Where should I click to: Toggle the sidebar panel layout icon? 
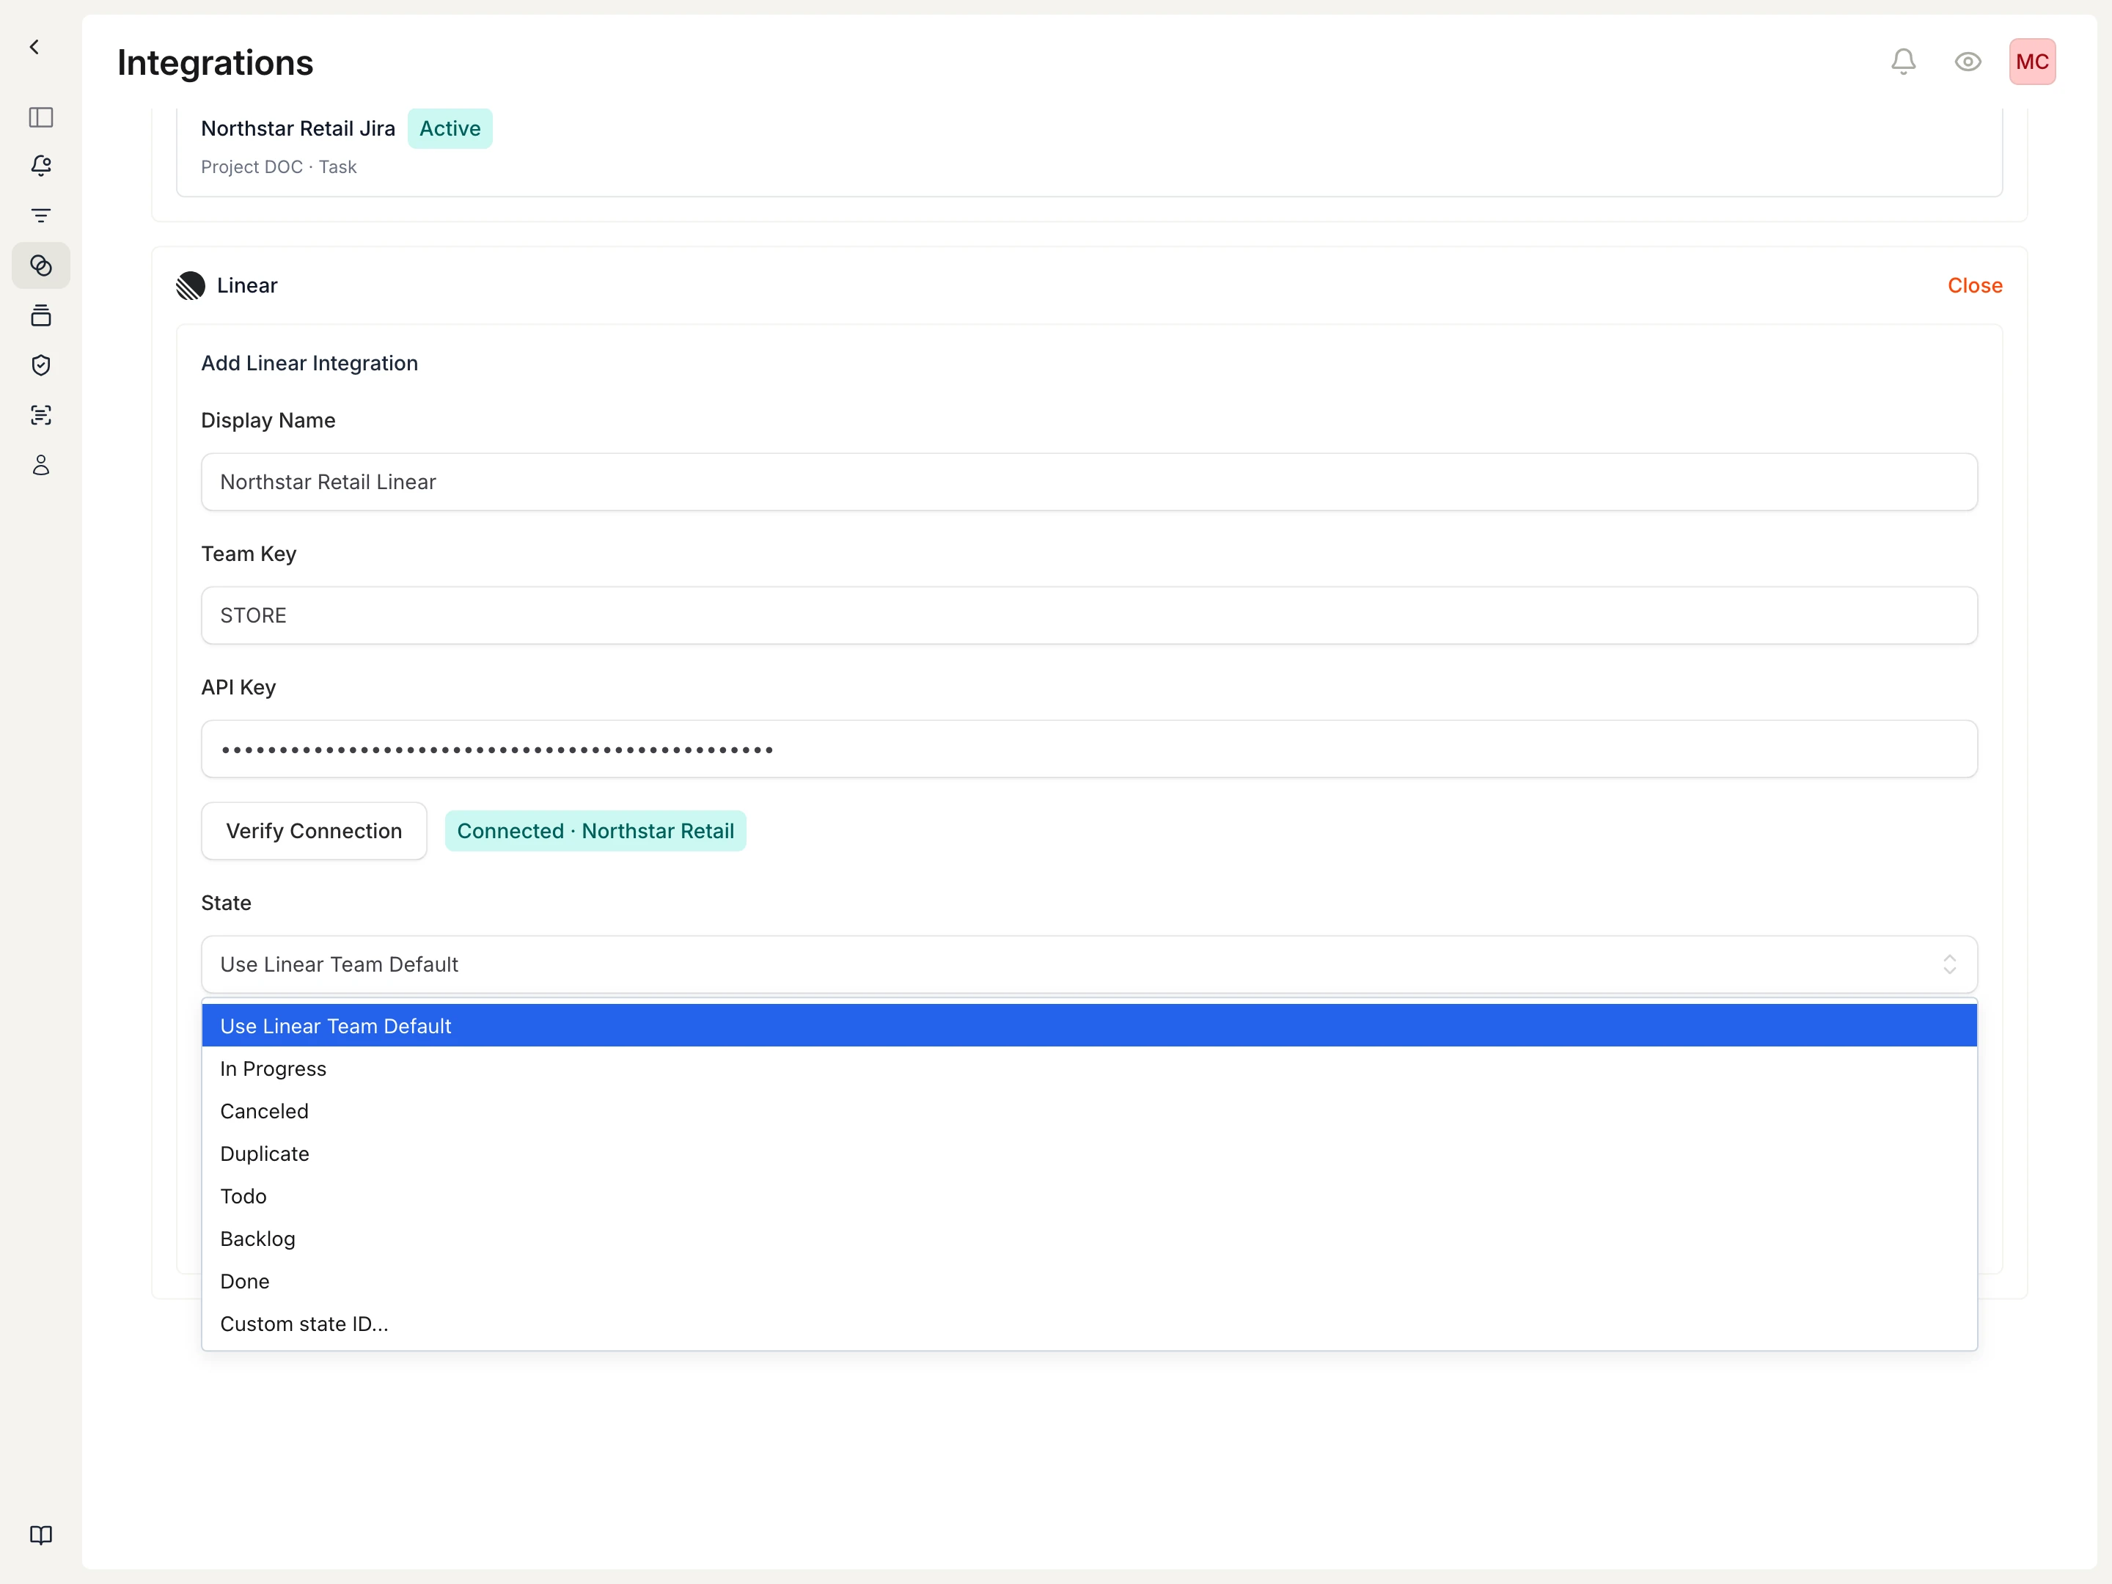[41, 117]
